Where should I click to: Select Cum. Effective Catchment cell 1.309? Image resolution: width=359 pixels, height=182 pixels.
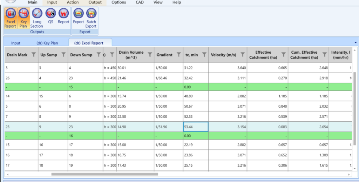309,155
